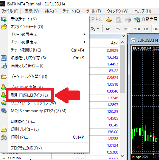Close the Market Watch panel with X
This screenshot has height=160, width=159.
pyautogui.click(x=124, y=36)
